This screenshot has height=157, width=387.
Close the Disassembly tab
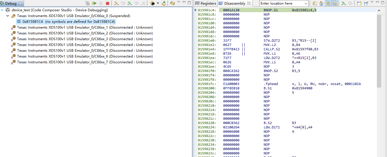coord(249,3)
